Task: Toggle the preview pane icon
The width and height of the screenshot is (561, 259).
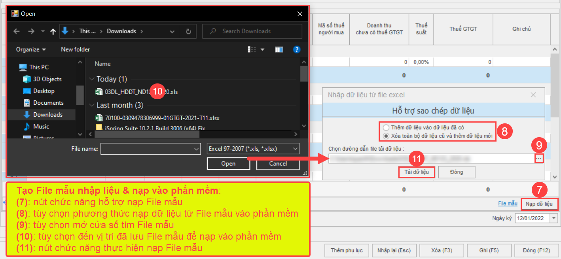Action: pos(279,49)
